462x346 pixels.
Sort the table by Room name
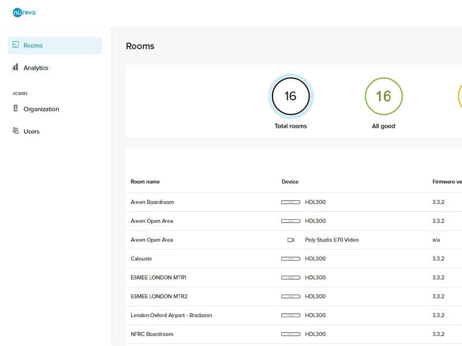point(147,181)
